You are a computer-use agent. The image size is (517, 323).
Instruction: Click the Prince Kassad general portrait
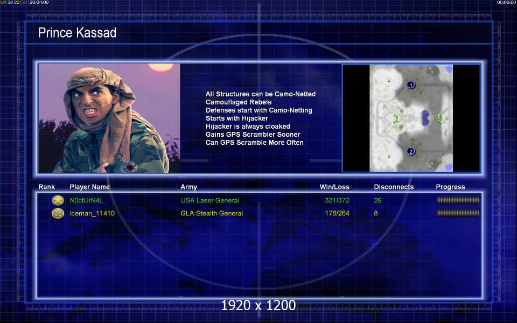[x=109, y=118]
